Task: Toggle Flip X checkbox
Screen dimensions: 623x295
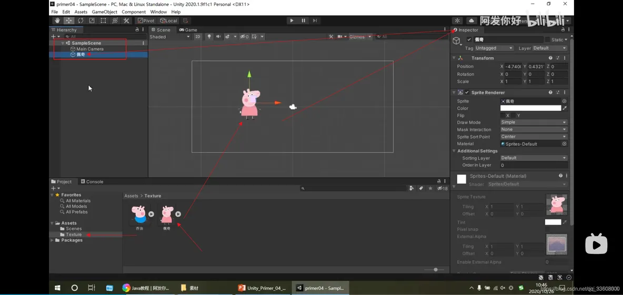Action: point(503,116)
